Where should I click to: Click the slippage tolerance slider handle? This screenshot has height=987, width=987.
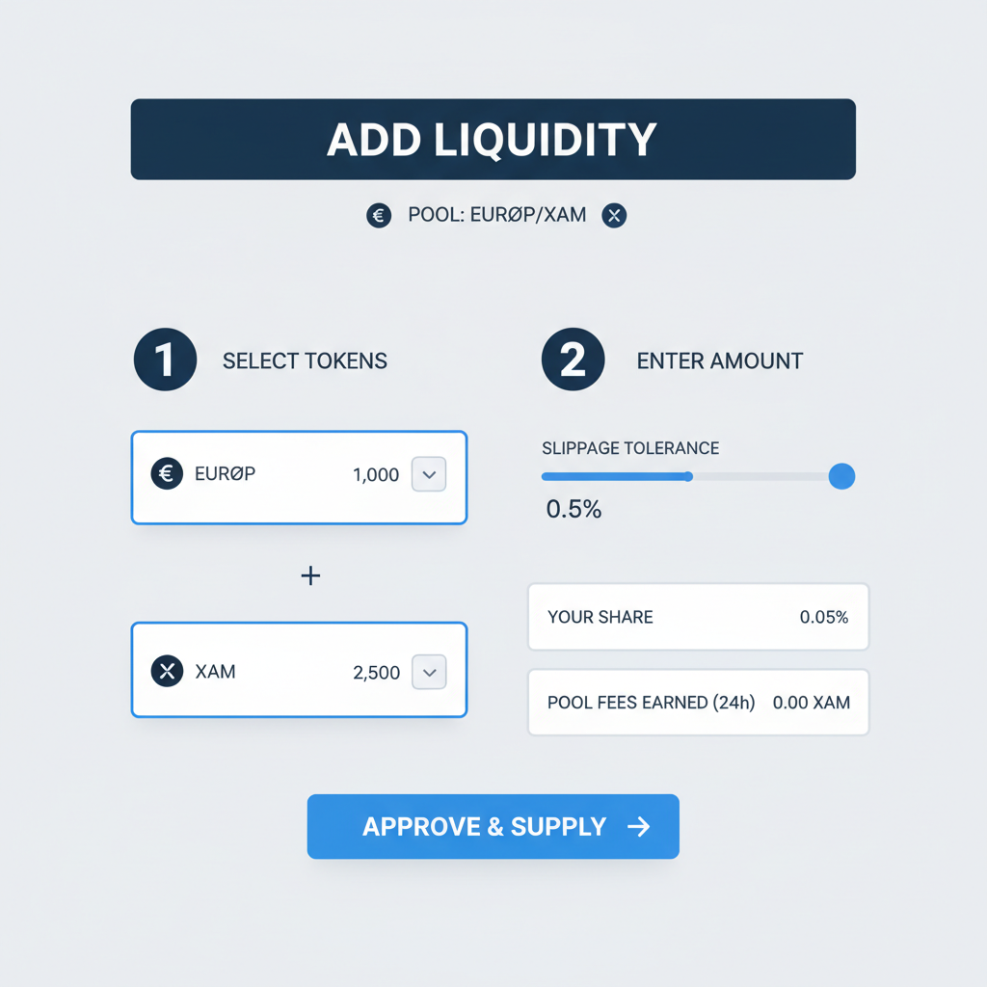point(841,476)
